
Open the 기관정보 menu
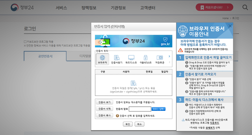(x=118, y=8)
